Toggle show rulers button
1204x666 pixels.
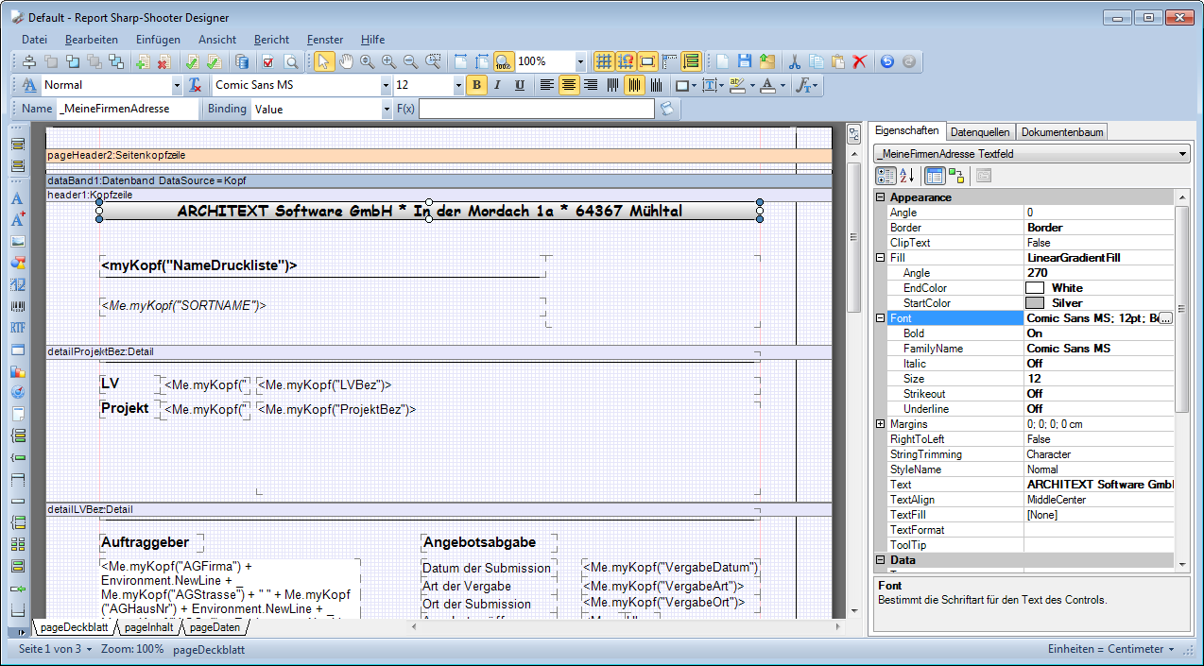click(670, 61)
